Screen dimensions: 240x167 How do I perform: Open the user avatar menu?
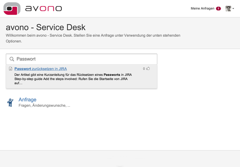228,9
